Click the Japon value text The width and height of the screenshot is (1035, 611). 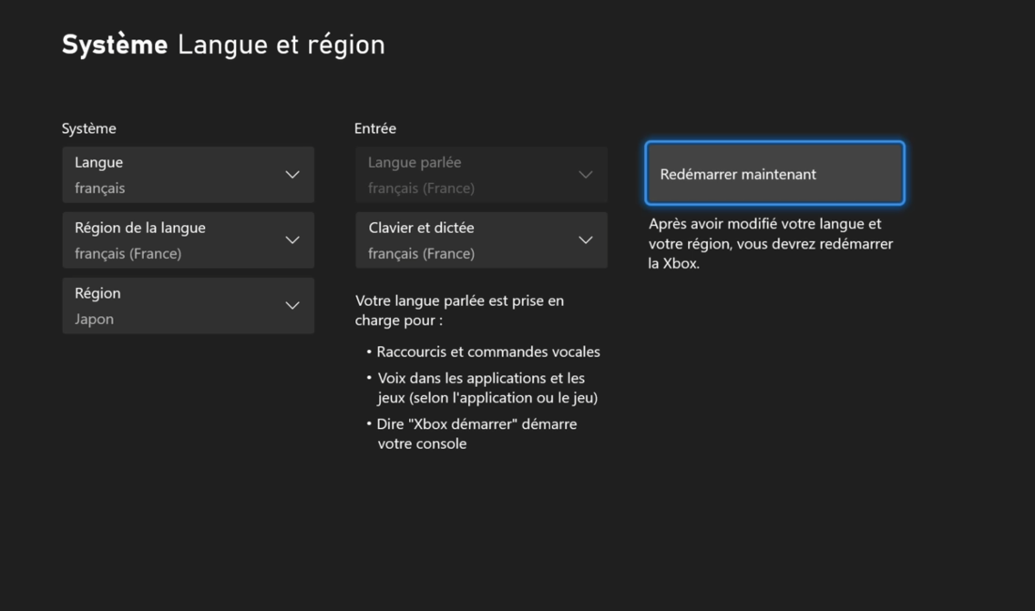coord(95,320)
